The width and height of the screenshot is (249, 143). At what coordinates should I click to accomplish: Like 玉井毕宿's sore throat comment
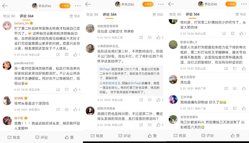[244, 108]
